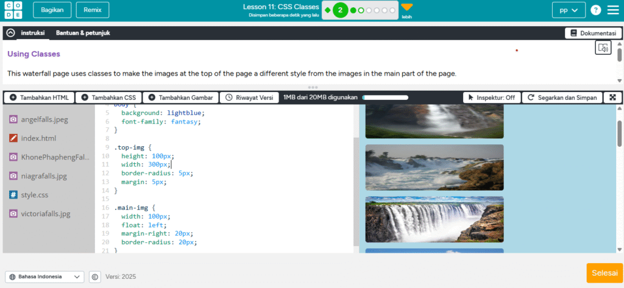Click the Code.org logo icon
This screenshot has height=288, width=624.
point(13,10)
